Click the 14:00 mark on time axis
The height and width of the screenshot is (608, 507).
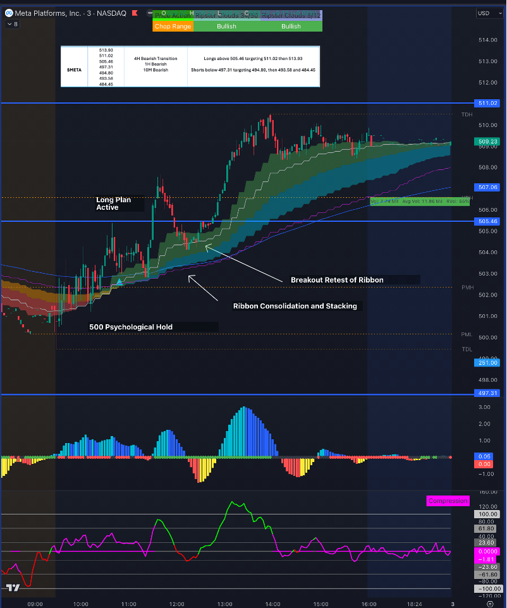pyautogui.click(x=272, y=604)
